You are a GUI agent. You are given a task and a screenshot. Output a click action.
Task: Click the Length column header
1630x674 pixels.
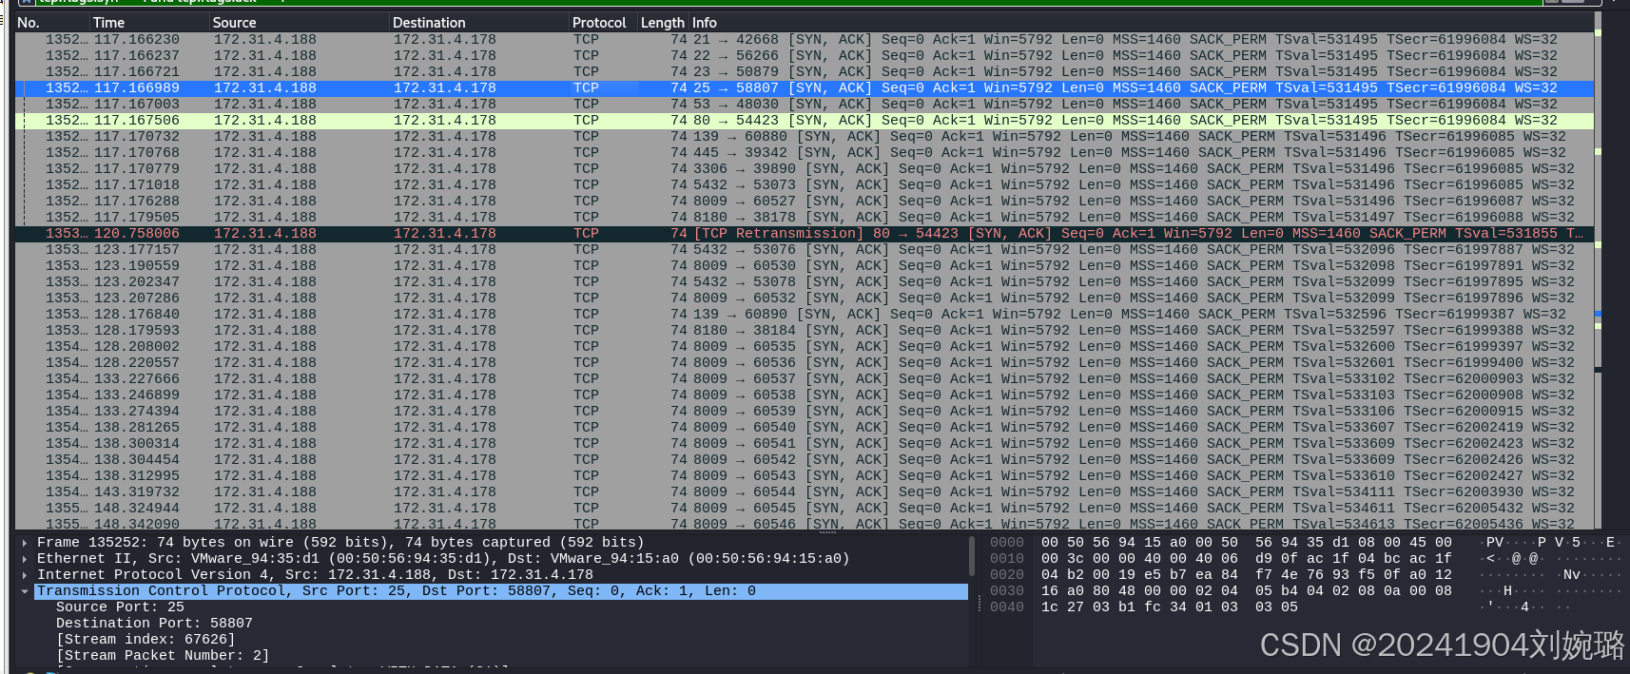pyautogui.click(x=663, y=22)
